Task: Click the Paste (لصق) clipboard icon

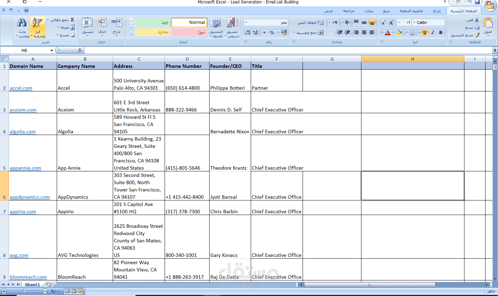Action: [x=488, y=23]
